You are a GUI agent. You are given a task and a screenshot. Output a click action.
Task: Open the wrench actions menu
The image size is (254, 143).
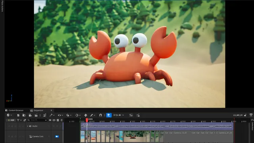(x=52, y=115)
